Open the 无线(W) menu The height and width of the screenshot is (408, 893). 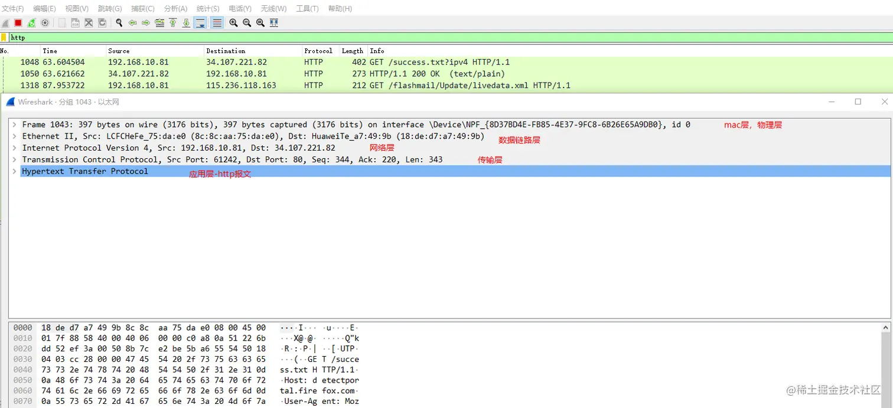tap(273, 9)
